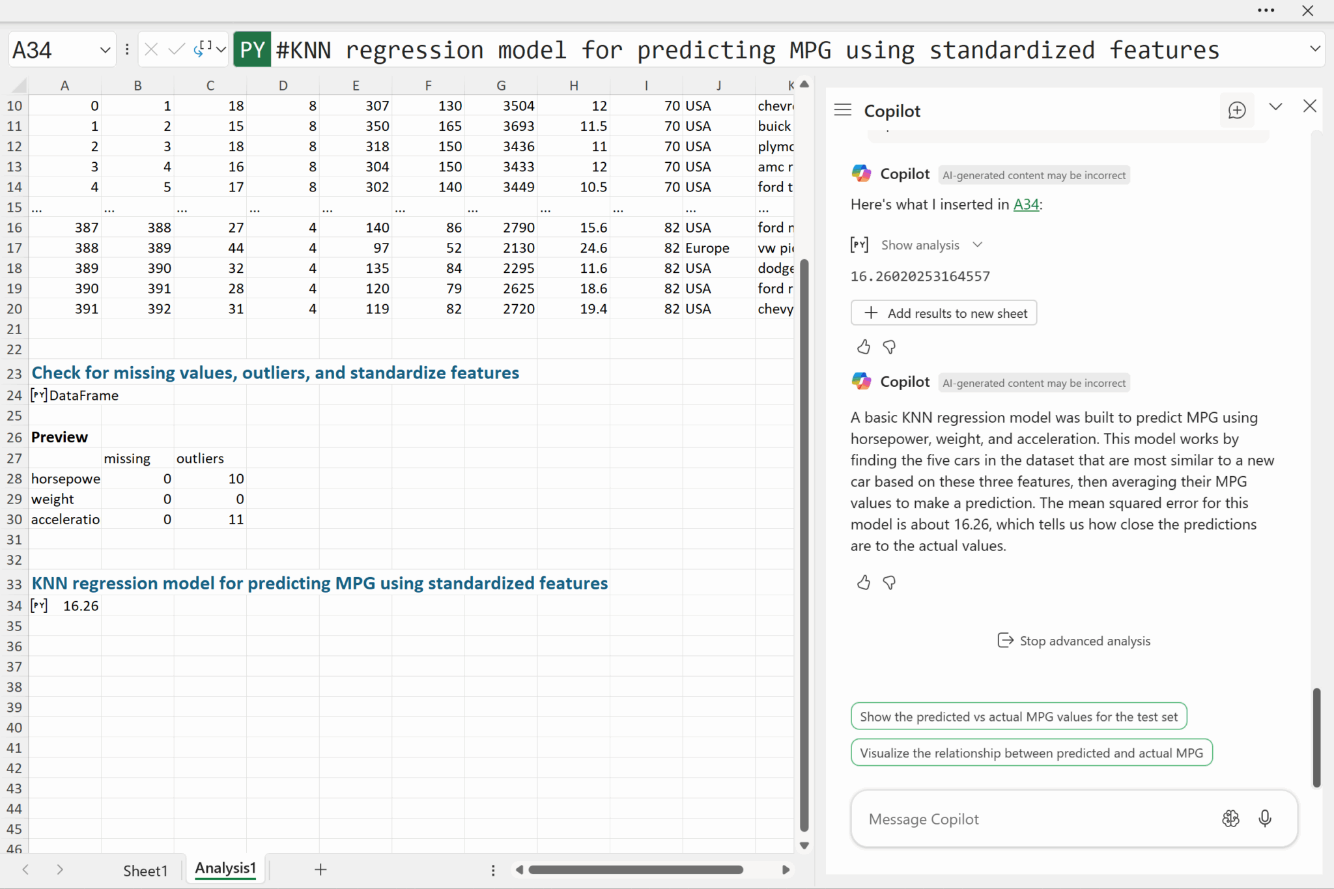Screen dimensions: 1334x889
Task: Click the PY icon in cell A34
Action: pyautogui.click(x=39, y=606)
